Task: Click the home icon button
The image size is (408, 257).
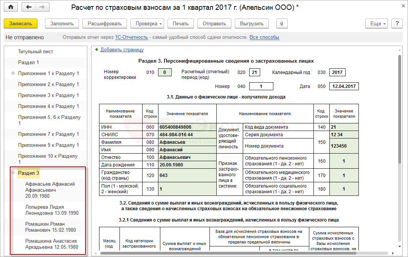Action: pyautogui.click(x=11, y=7)
